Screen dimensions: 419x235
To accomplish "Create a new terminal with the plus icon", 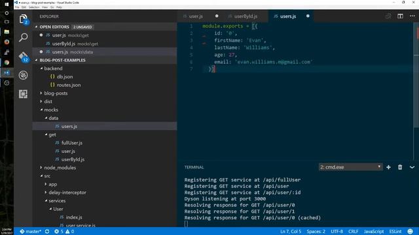I will [388, 167].
